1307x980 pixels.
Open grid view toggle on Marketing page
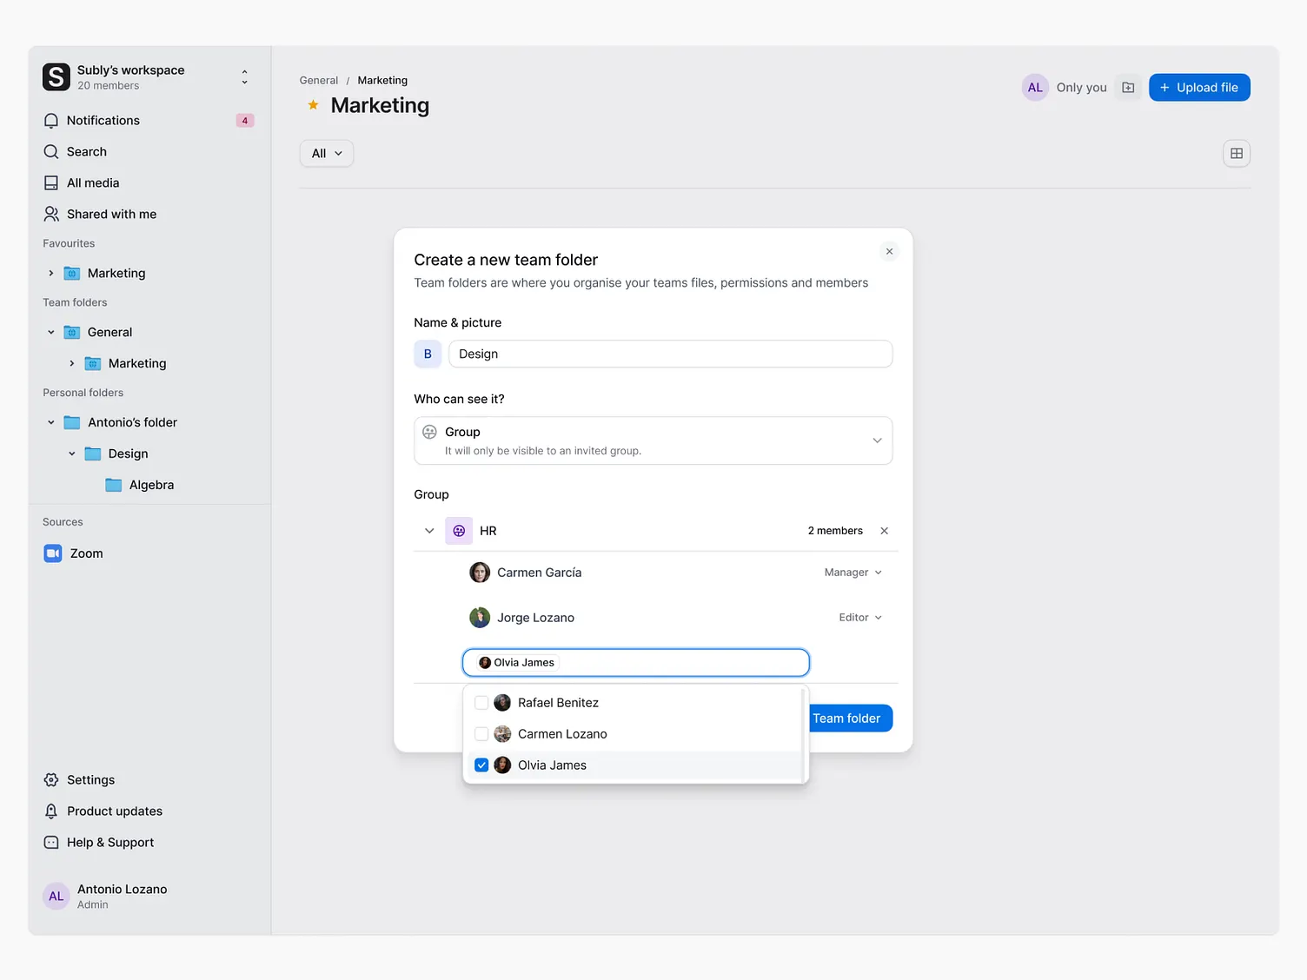pos(1236,153)
